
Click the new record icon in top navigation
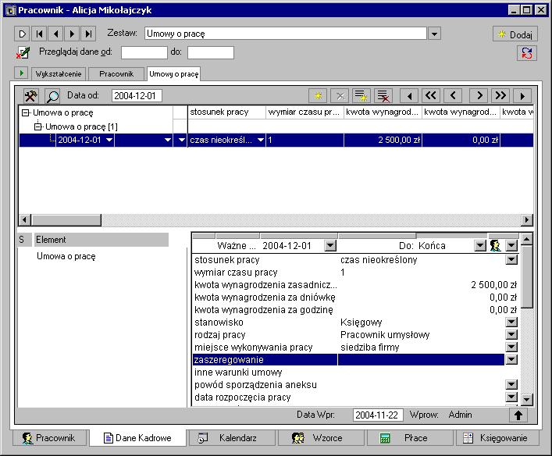22,34
